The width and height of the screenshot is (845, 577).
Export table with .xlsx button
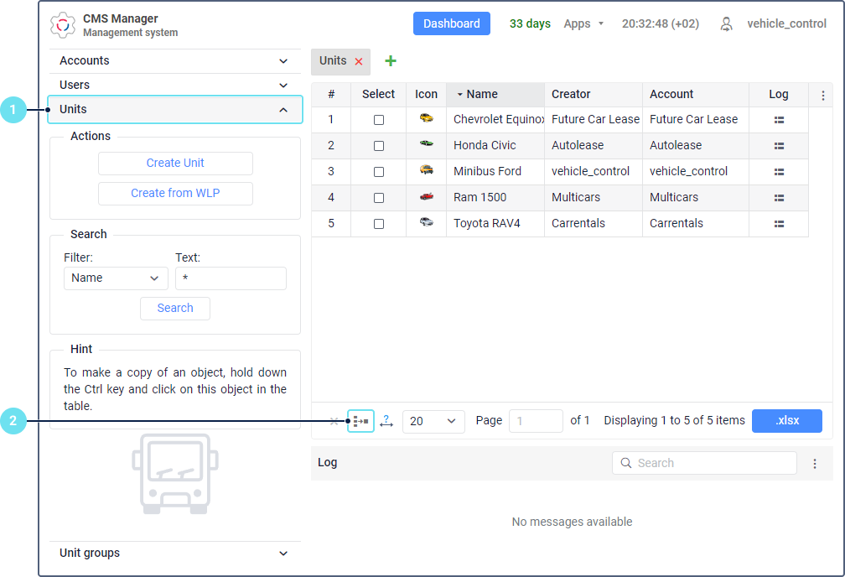787,421
